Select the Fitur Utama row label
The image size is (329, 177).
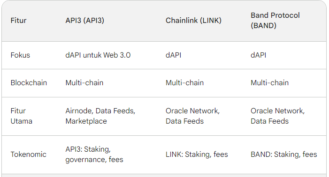click(x=22, y=116)
